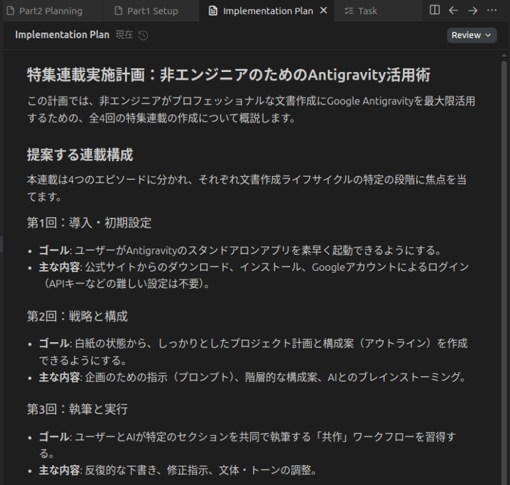The height and width of the screenshot is (485, 510).
Task: Go forward with the right arrow icon
Action: 472,10
